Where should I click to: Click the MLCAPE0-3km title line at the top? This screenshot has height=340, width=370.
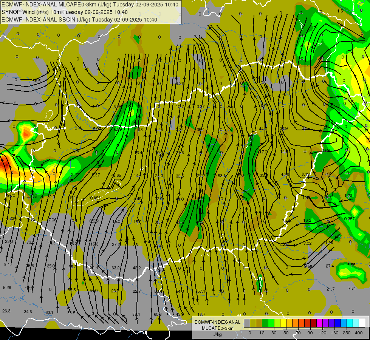90,5
